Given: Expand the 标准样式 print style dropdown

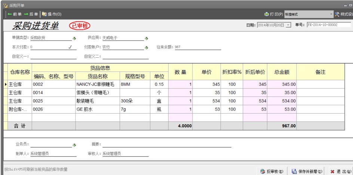Looking at the screenshot, I should tap(331, 14).
